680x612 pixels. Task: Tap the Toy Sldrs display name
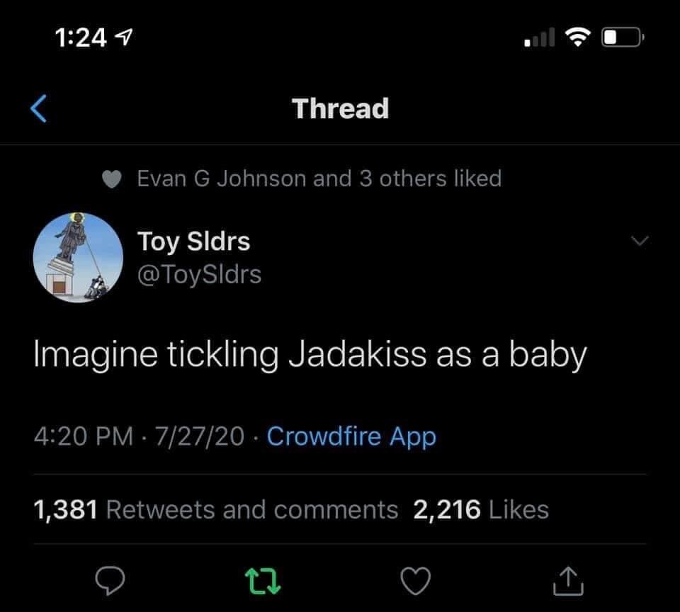(193, 242)
